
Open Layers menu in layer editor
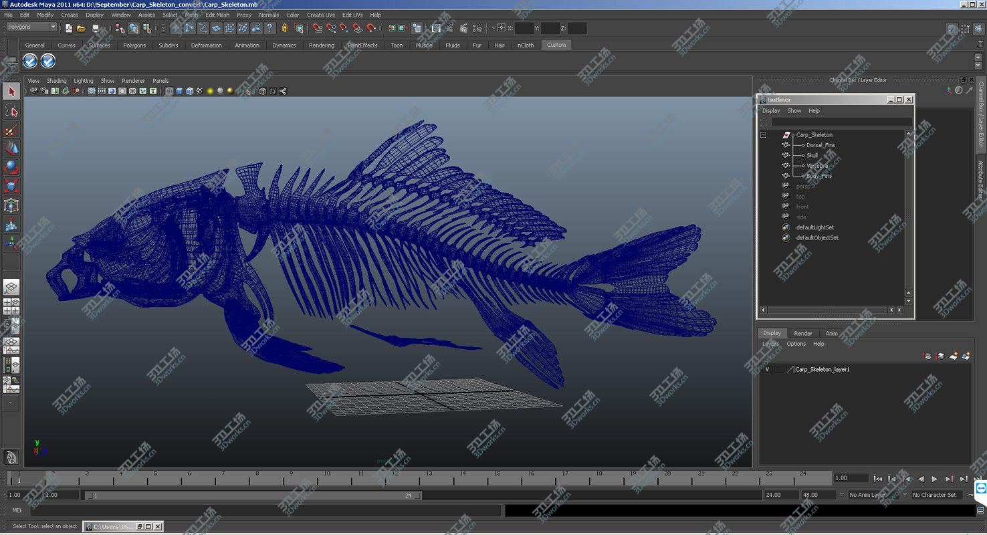pyautogui.click(x=770, y=344)
